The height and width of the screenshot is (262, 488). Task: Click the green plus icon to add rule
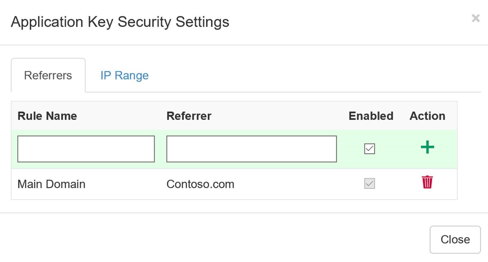pyautogui.click(x=427, y=148)
